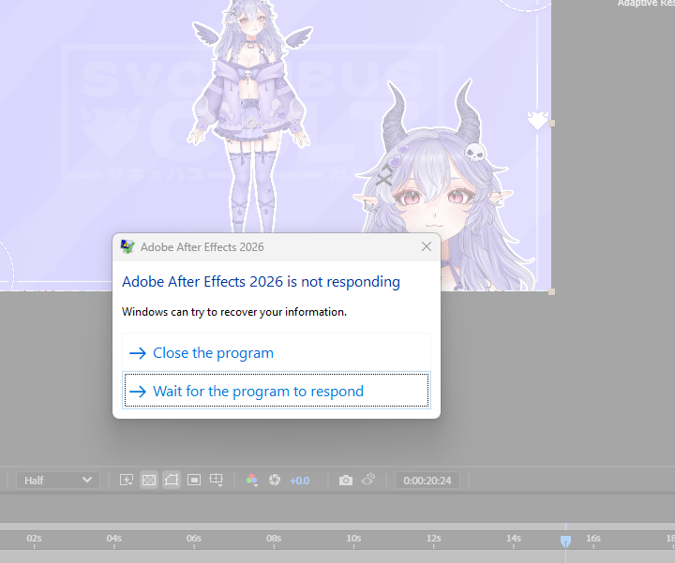Click the current-time indicator on timeline
Image resolution: width=675 pixels, height=563 pixels.
[x=565, y=541]
